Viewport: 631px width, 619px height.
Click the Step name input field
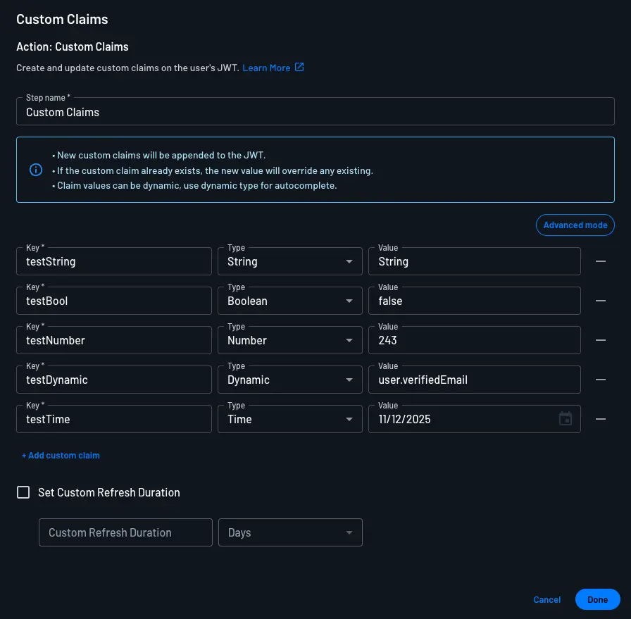point(315,111)
